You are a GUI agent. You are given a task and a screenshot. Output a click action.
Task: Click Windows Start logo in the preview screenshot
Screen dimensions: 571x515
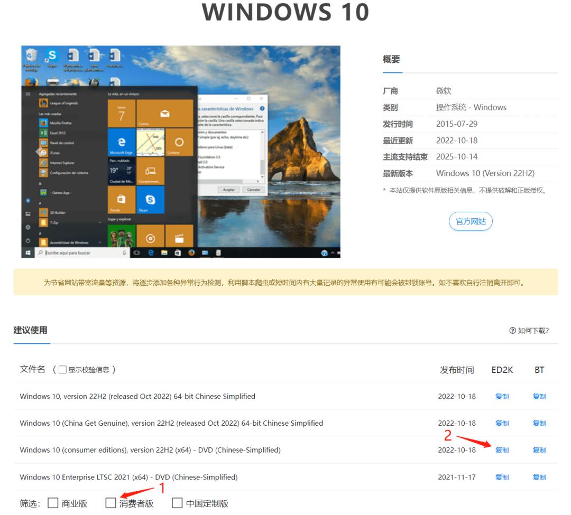(27, 253)
